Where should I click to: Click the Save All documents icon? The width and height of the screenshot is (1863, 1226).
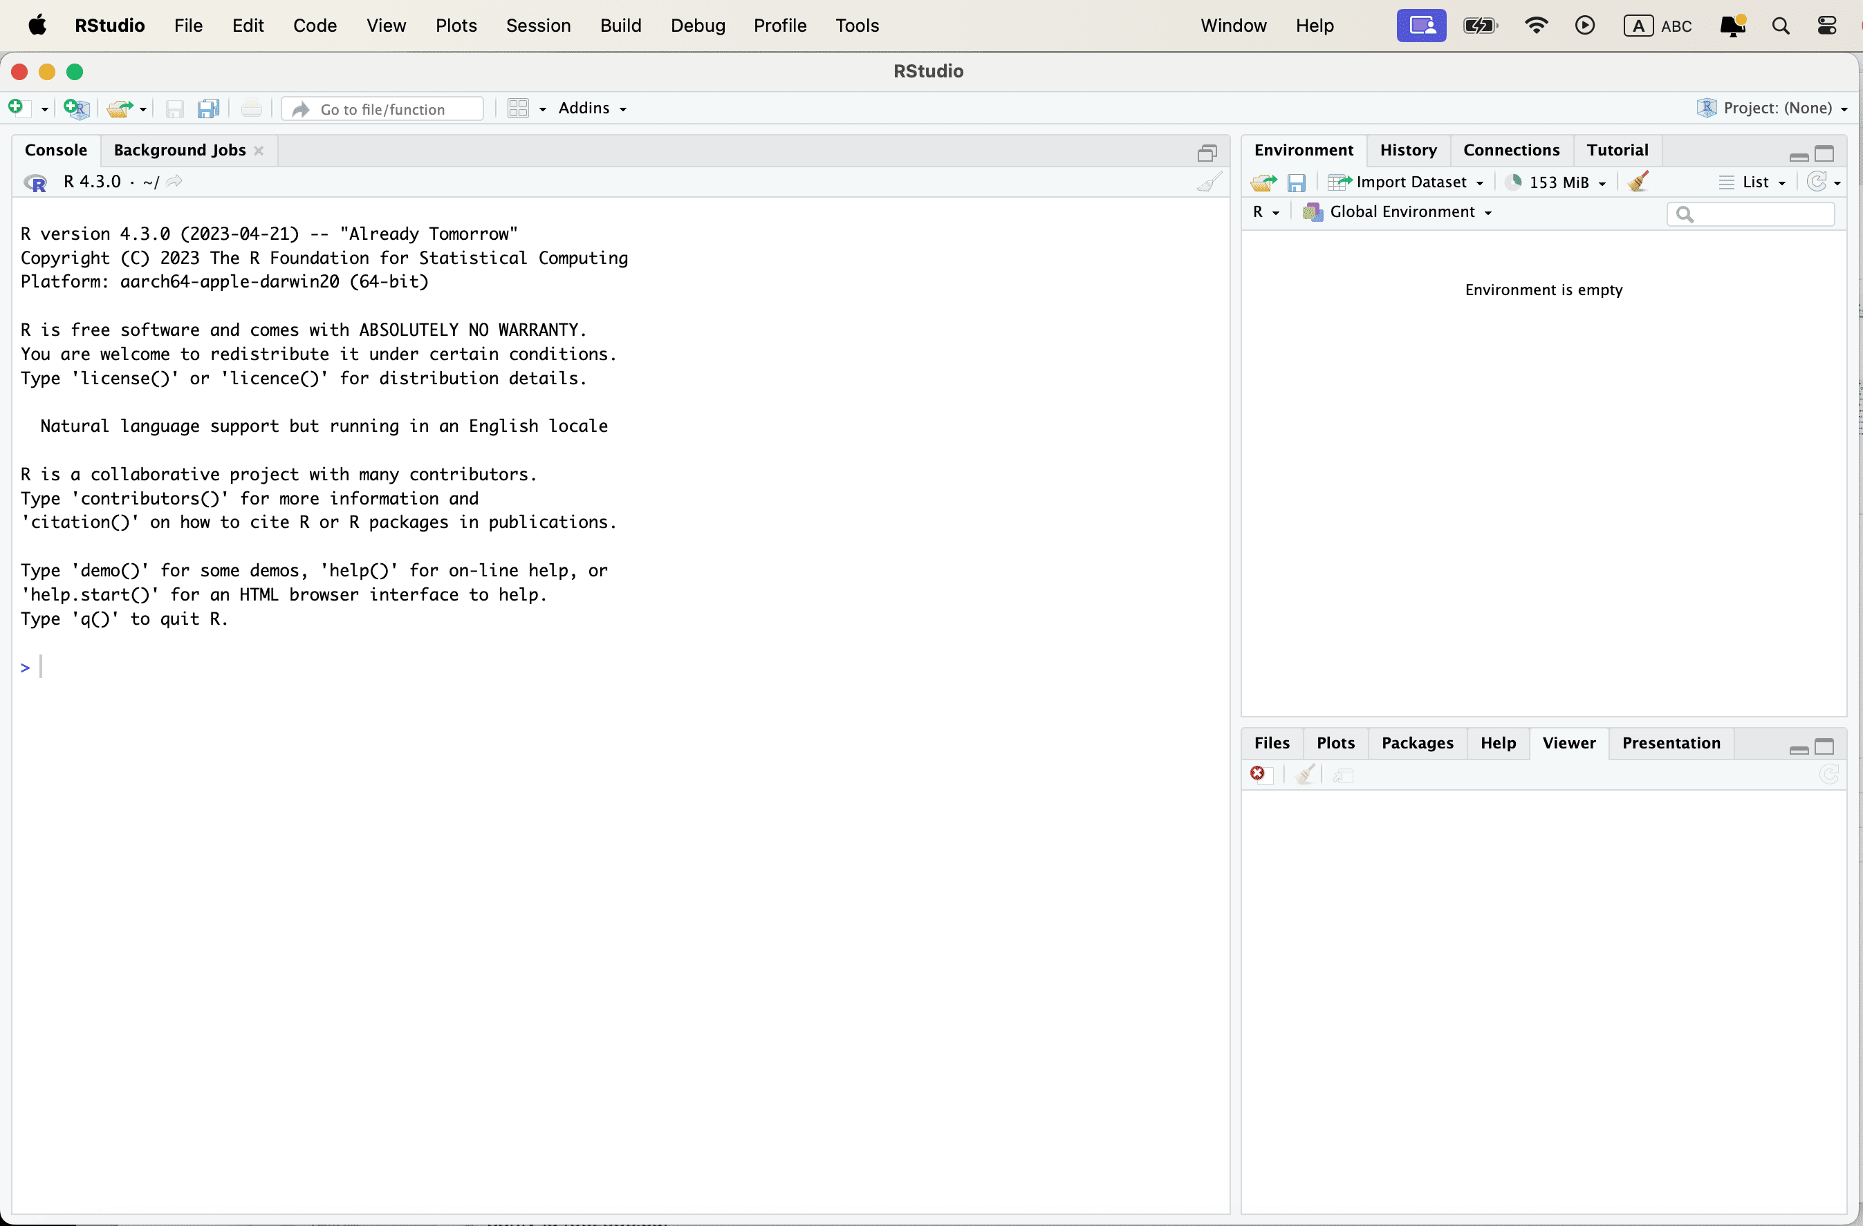(x=208, y=108)
